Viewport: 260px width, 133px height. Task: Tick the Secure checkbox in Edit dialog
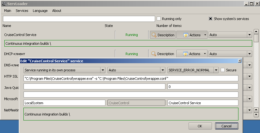[223, 70]
